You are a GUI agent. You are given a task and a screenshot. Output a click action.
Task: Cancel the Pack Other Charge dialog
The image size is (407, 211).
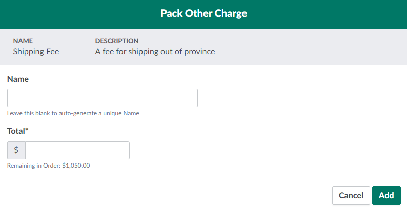[351, 195]
